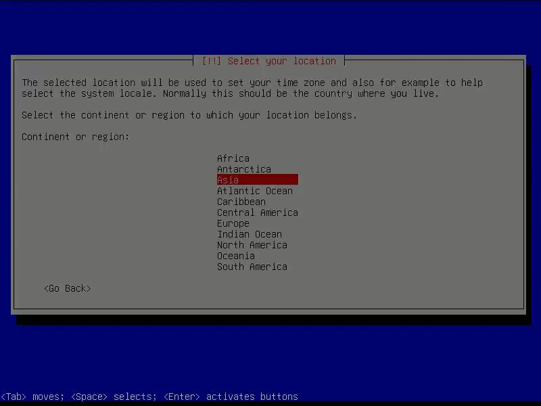Pick Indian Ocean from the regions
This screenshot has height=406, width=541.
pos(249,234)
